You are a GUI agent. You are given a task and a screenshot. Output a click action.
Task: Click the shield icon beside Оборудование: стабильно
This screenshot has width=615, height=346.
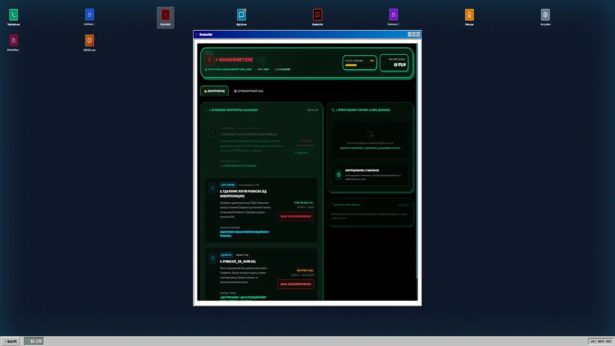tap(339, 174)
